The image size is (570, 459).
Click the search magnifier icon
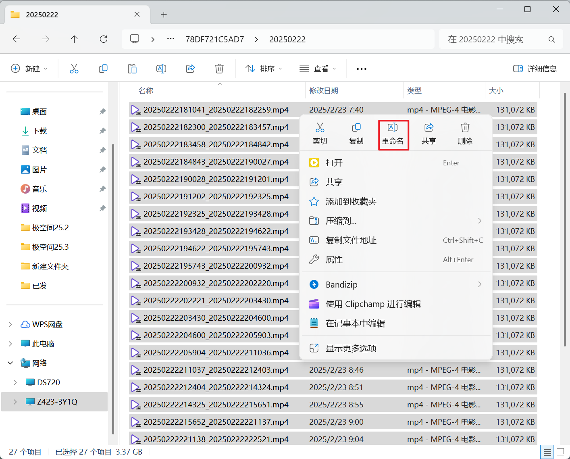pos(552,40)
